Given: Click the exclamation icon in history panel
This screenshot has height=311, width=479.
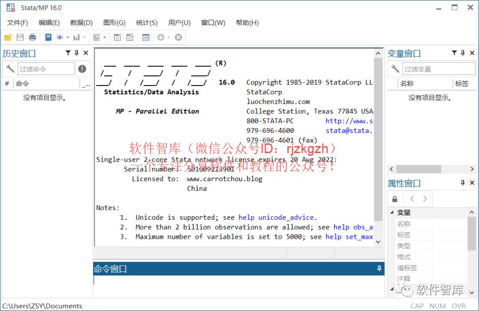Looking at the screenshot, I should point(82,69).
